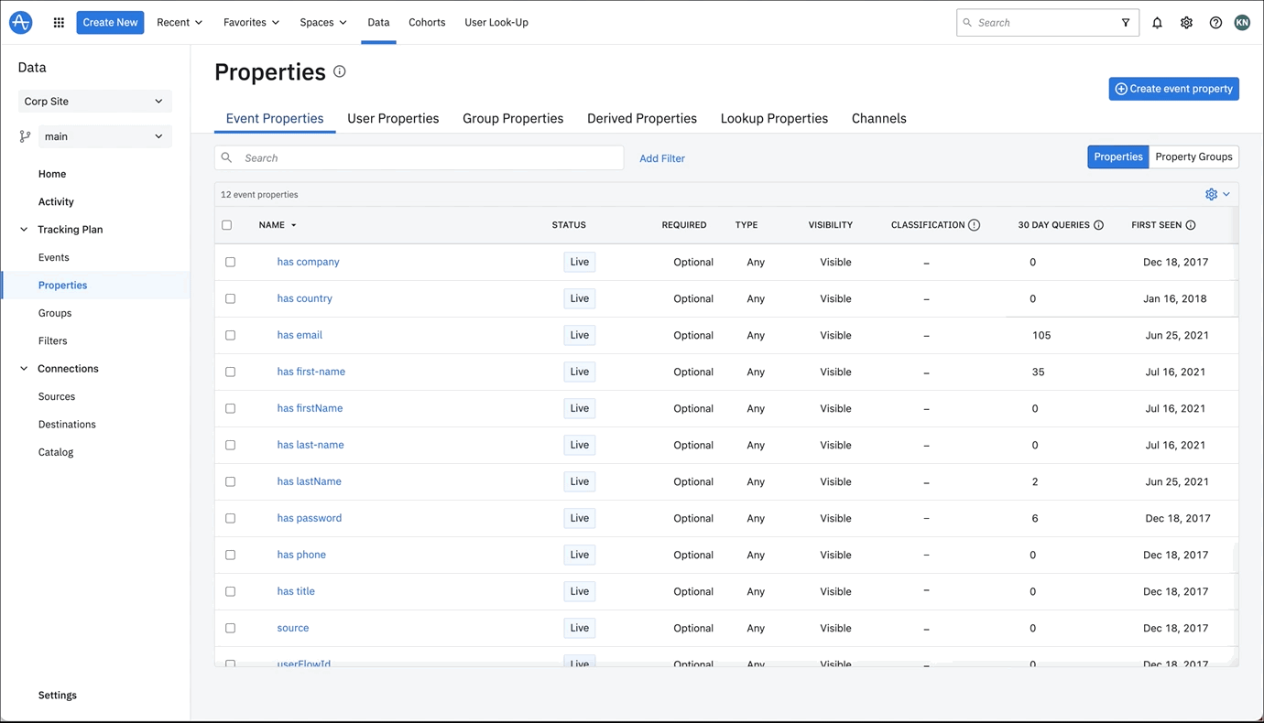Click the help question mark icon
Viewport: 1264px width, 723px height.
pyautogui.click(x=1215, y=23)
